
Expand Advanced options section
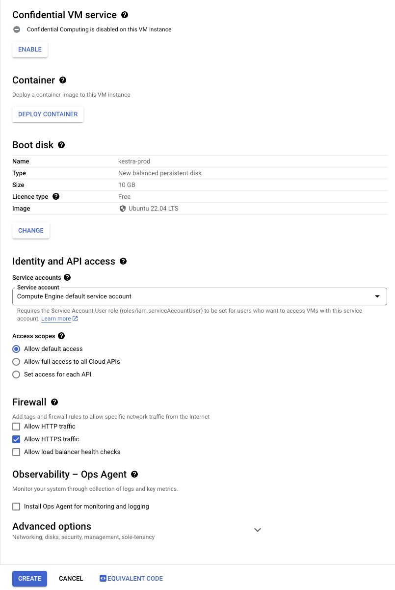tap(257, 530)
